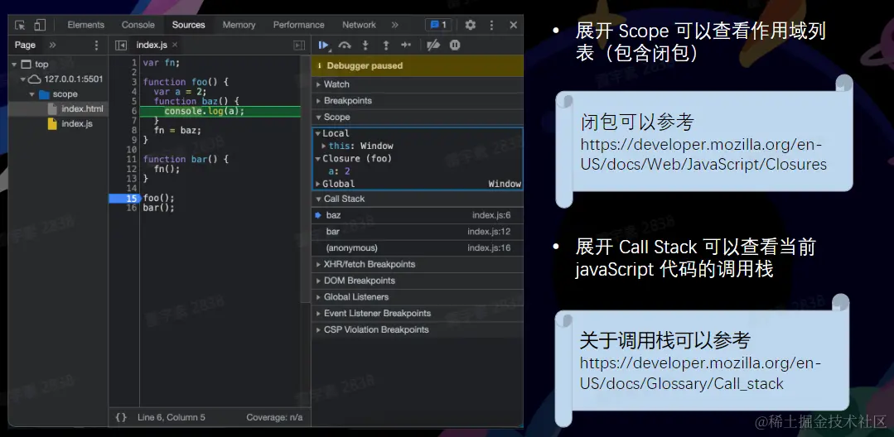Expand the Watch section

(x=418, y=84)
